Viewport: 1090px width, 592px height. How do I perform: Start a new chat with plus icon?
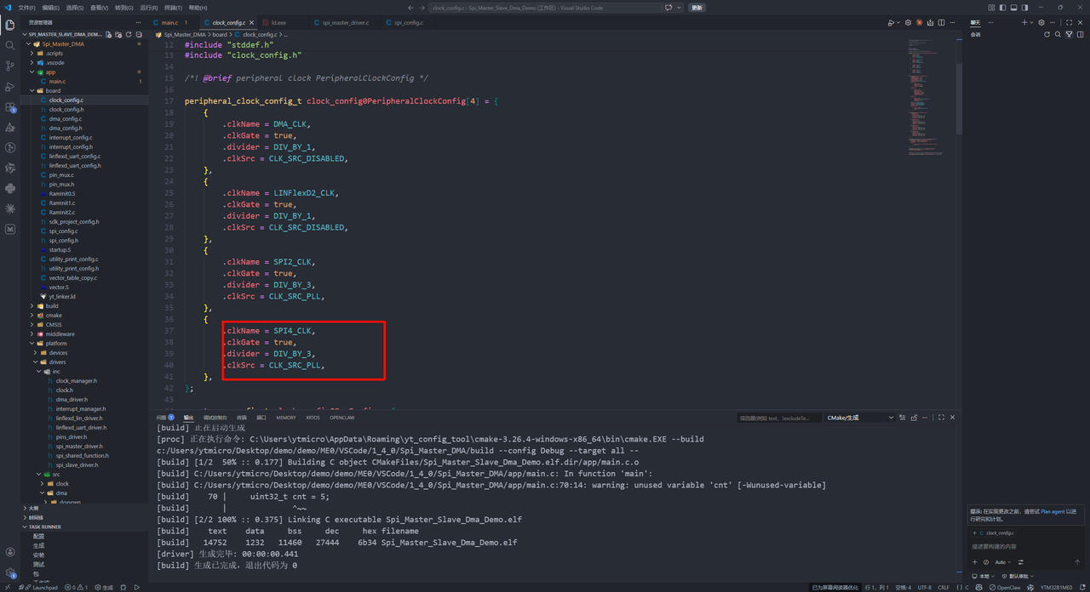pyautogui.click(x=1024, y=22)
